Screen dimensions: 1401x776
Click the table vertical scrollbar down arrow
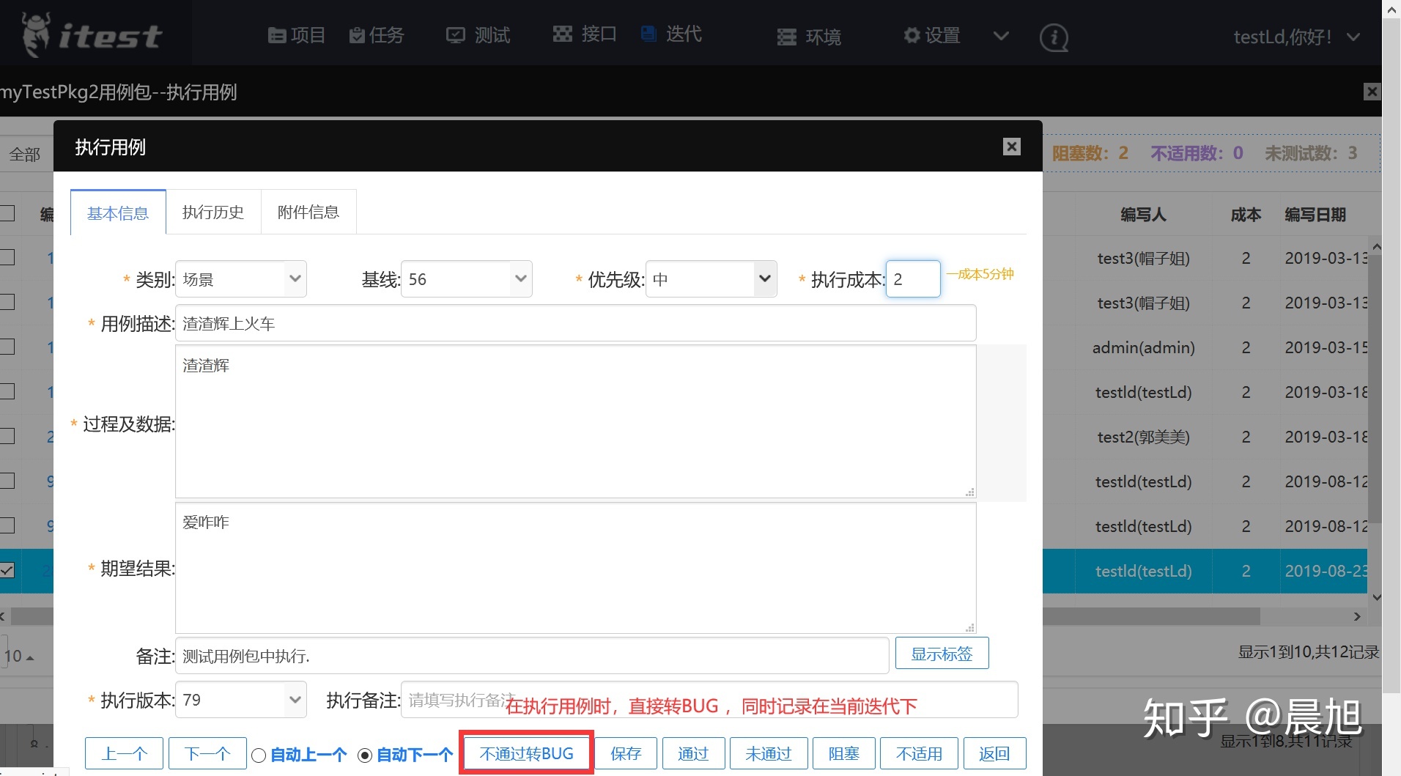(x=1375, y=598)
